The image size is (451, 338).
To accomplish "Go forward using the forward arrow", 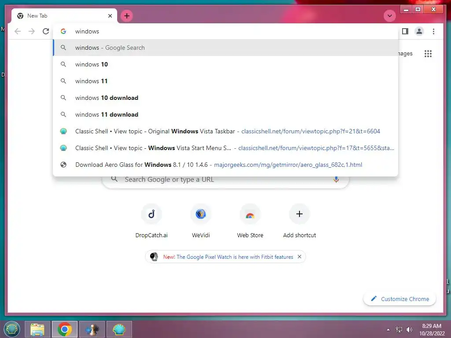I will (32, 31).
